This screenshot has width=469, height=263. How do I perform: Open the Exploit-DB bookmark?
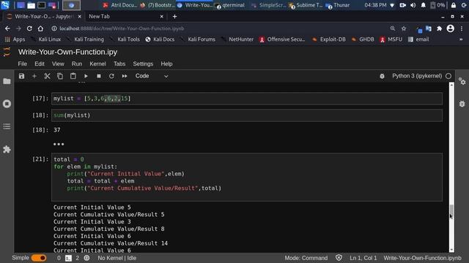(329, 39)
